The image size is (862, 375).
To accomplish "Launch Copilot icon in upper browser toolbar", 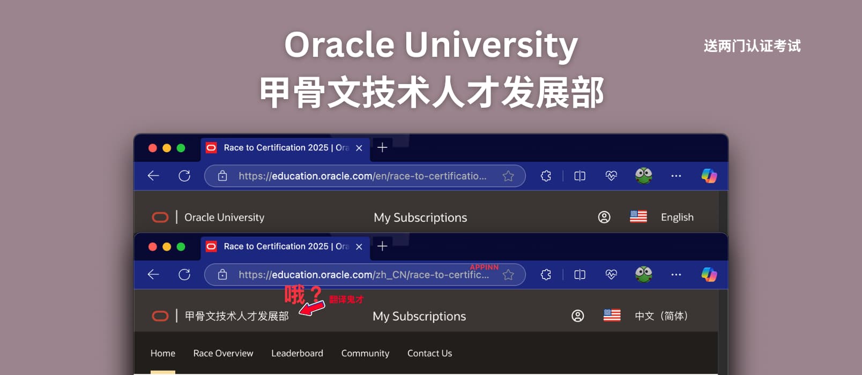I will tap(709, 176).
